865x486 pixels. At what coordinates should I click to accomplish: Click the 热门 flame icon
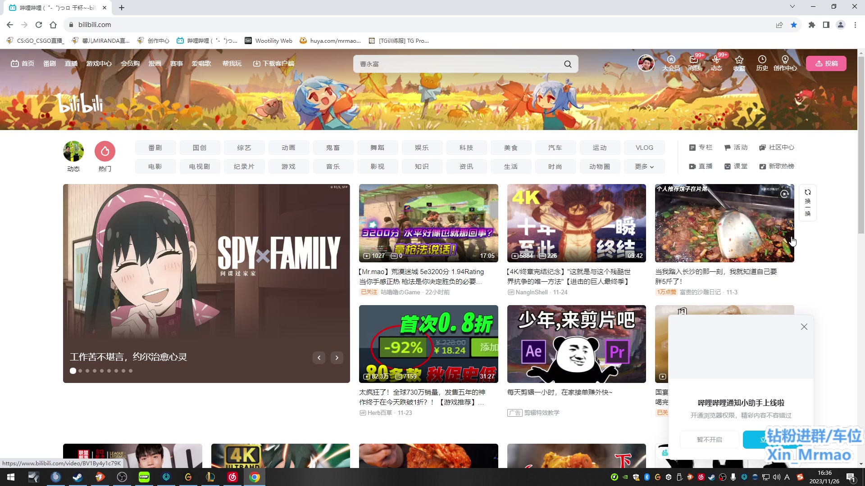[x=105, y=151]
